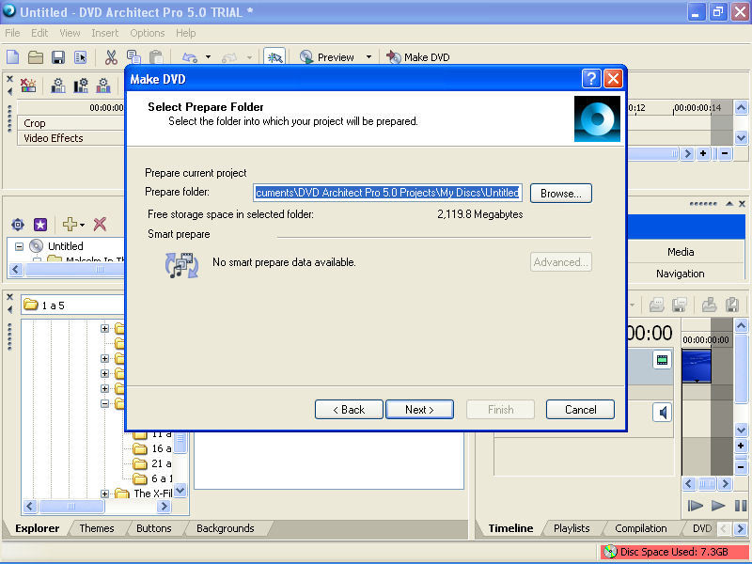
Task: Click the Make DVD toolbar button
Action: (417, 57)
